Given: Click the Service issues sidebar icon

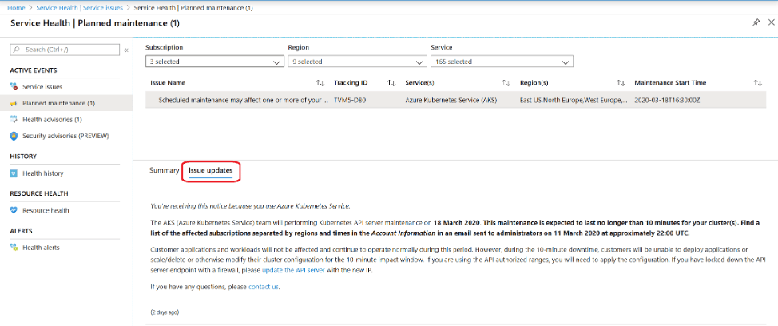Looking at the screenshot, I should (14, 87).
